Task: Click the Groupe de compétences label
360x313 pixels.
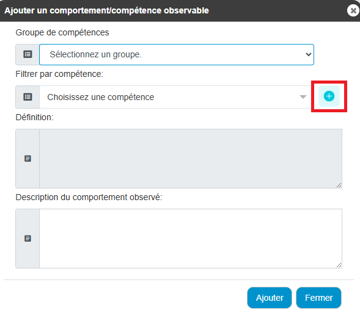Action: (62, 32)
